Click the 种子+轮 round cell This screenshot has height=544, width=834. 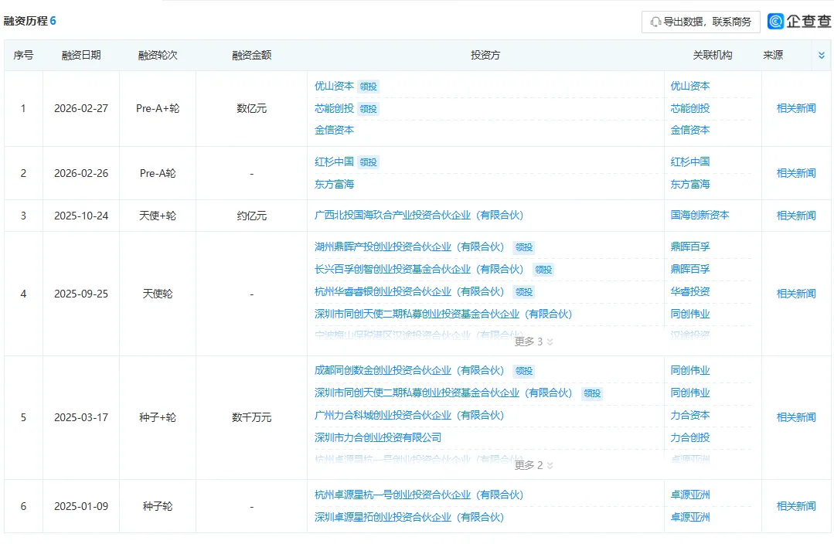click(158, 417)
